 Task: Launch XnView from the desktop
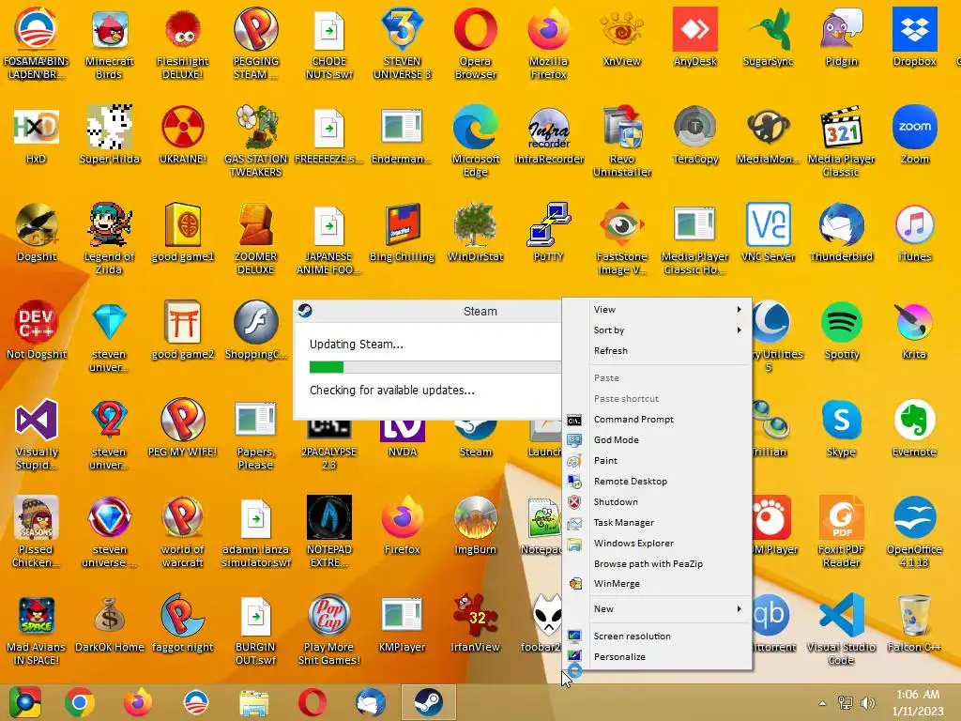click(622, 37)
